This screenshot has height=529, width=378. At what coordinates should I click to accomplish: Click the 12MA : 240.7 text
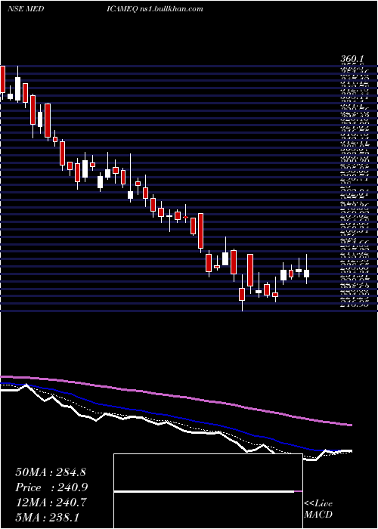coord(51,502)
